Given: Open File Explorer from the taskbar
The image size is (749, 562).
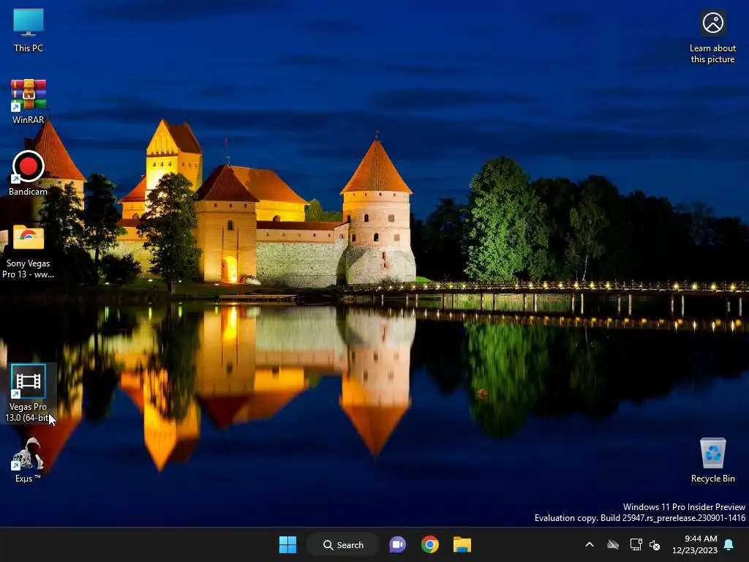Looking at the screenshot, I should coord(462,544).
